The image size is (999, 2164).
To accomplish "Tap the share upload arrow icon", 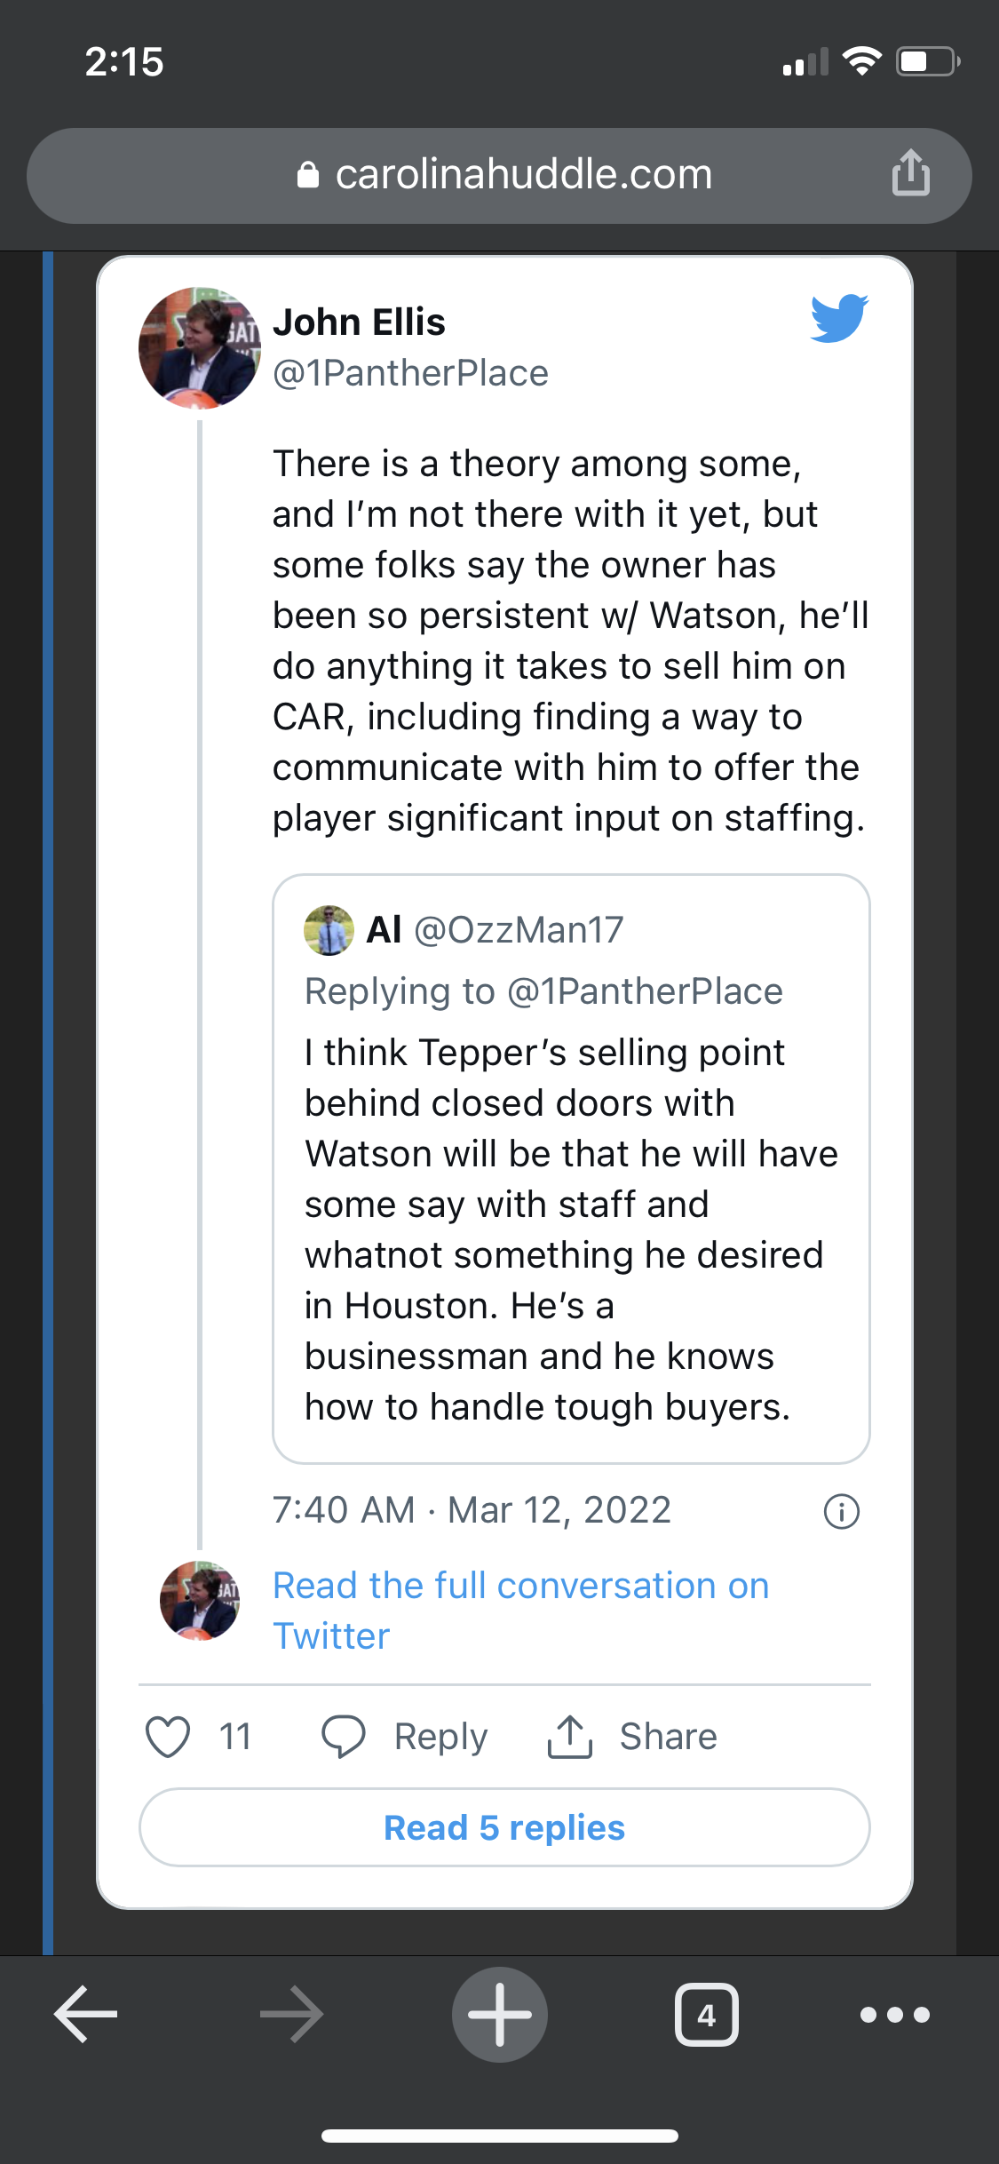I will pyautogui.click(x=570, y=1737).
